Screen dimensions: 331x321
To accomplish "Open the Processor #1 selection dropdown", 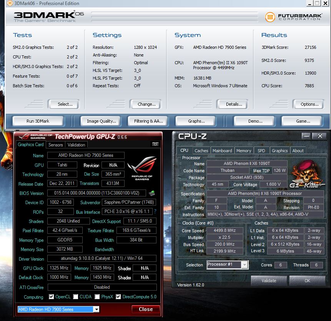I will (245, 264).
